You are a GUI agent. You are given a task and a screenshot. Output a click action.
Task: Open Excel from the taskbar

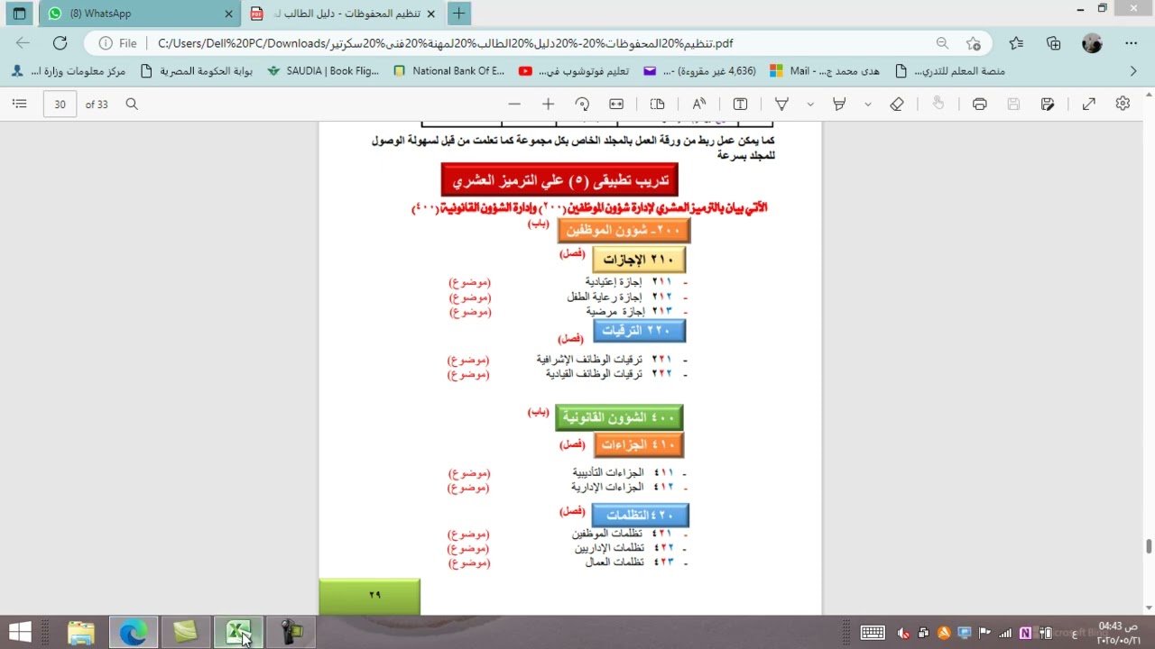[238, 632]
